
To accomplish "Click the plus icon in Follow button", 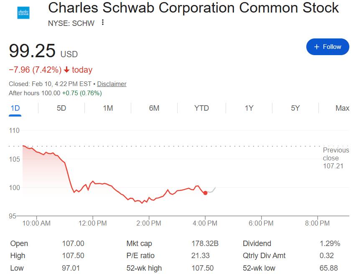I will (317, 47).
